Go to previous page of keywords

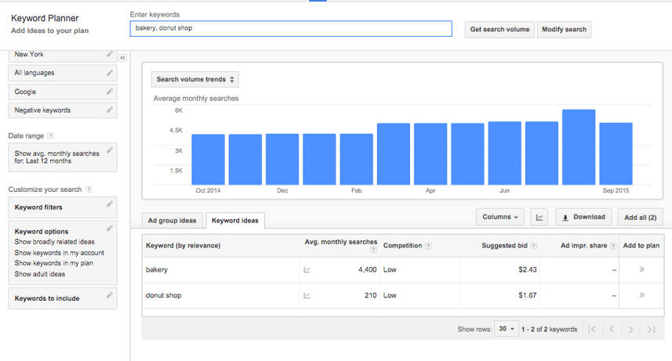pos(612,330)
